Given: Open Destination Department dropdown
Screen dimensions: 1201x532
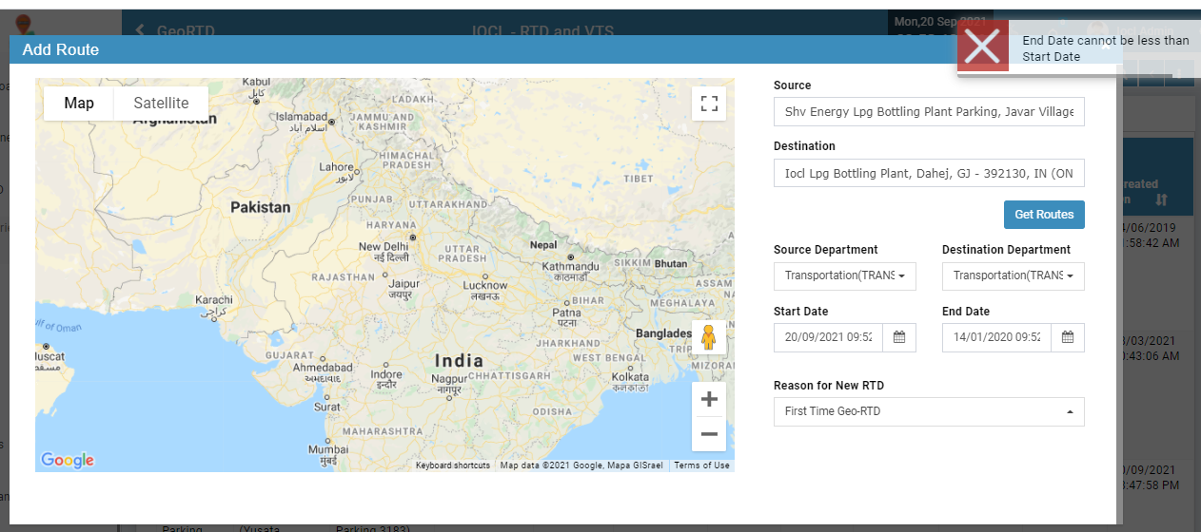Looking at the screenshot, I should (x=1014, y=276).
